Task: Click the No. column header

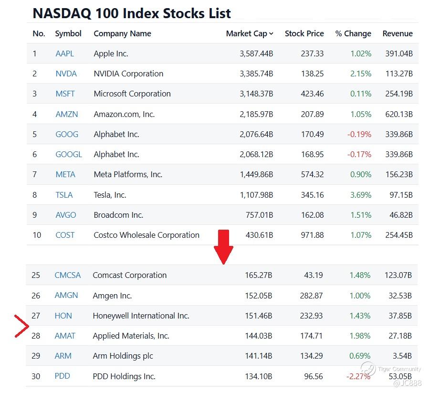Action: point(39,33)
